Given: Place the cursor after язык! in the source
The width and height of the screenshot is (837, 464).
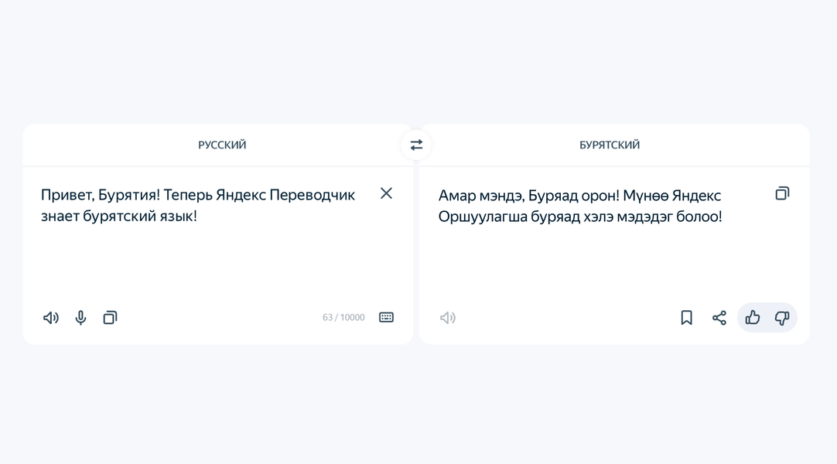Looking at the screenshot, I should [x=199, y=217].
